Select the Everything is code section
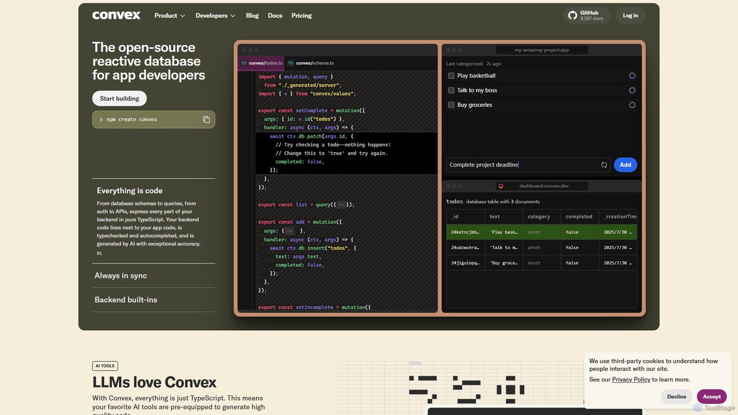 click(x=153, y=221)
